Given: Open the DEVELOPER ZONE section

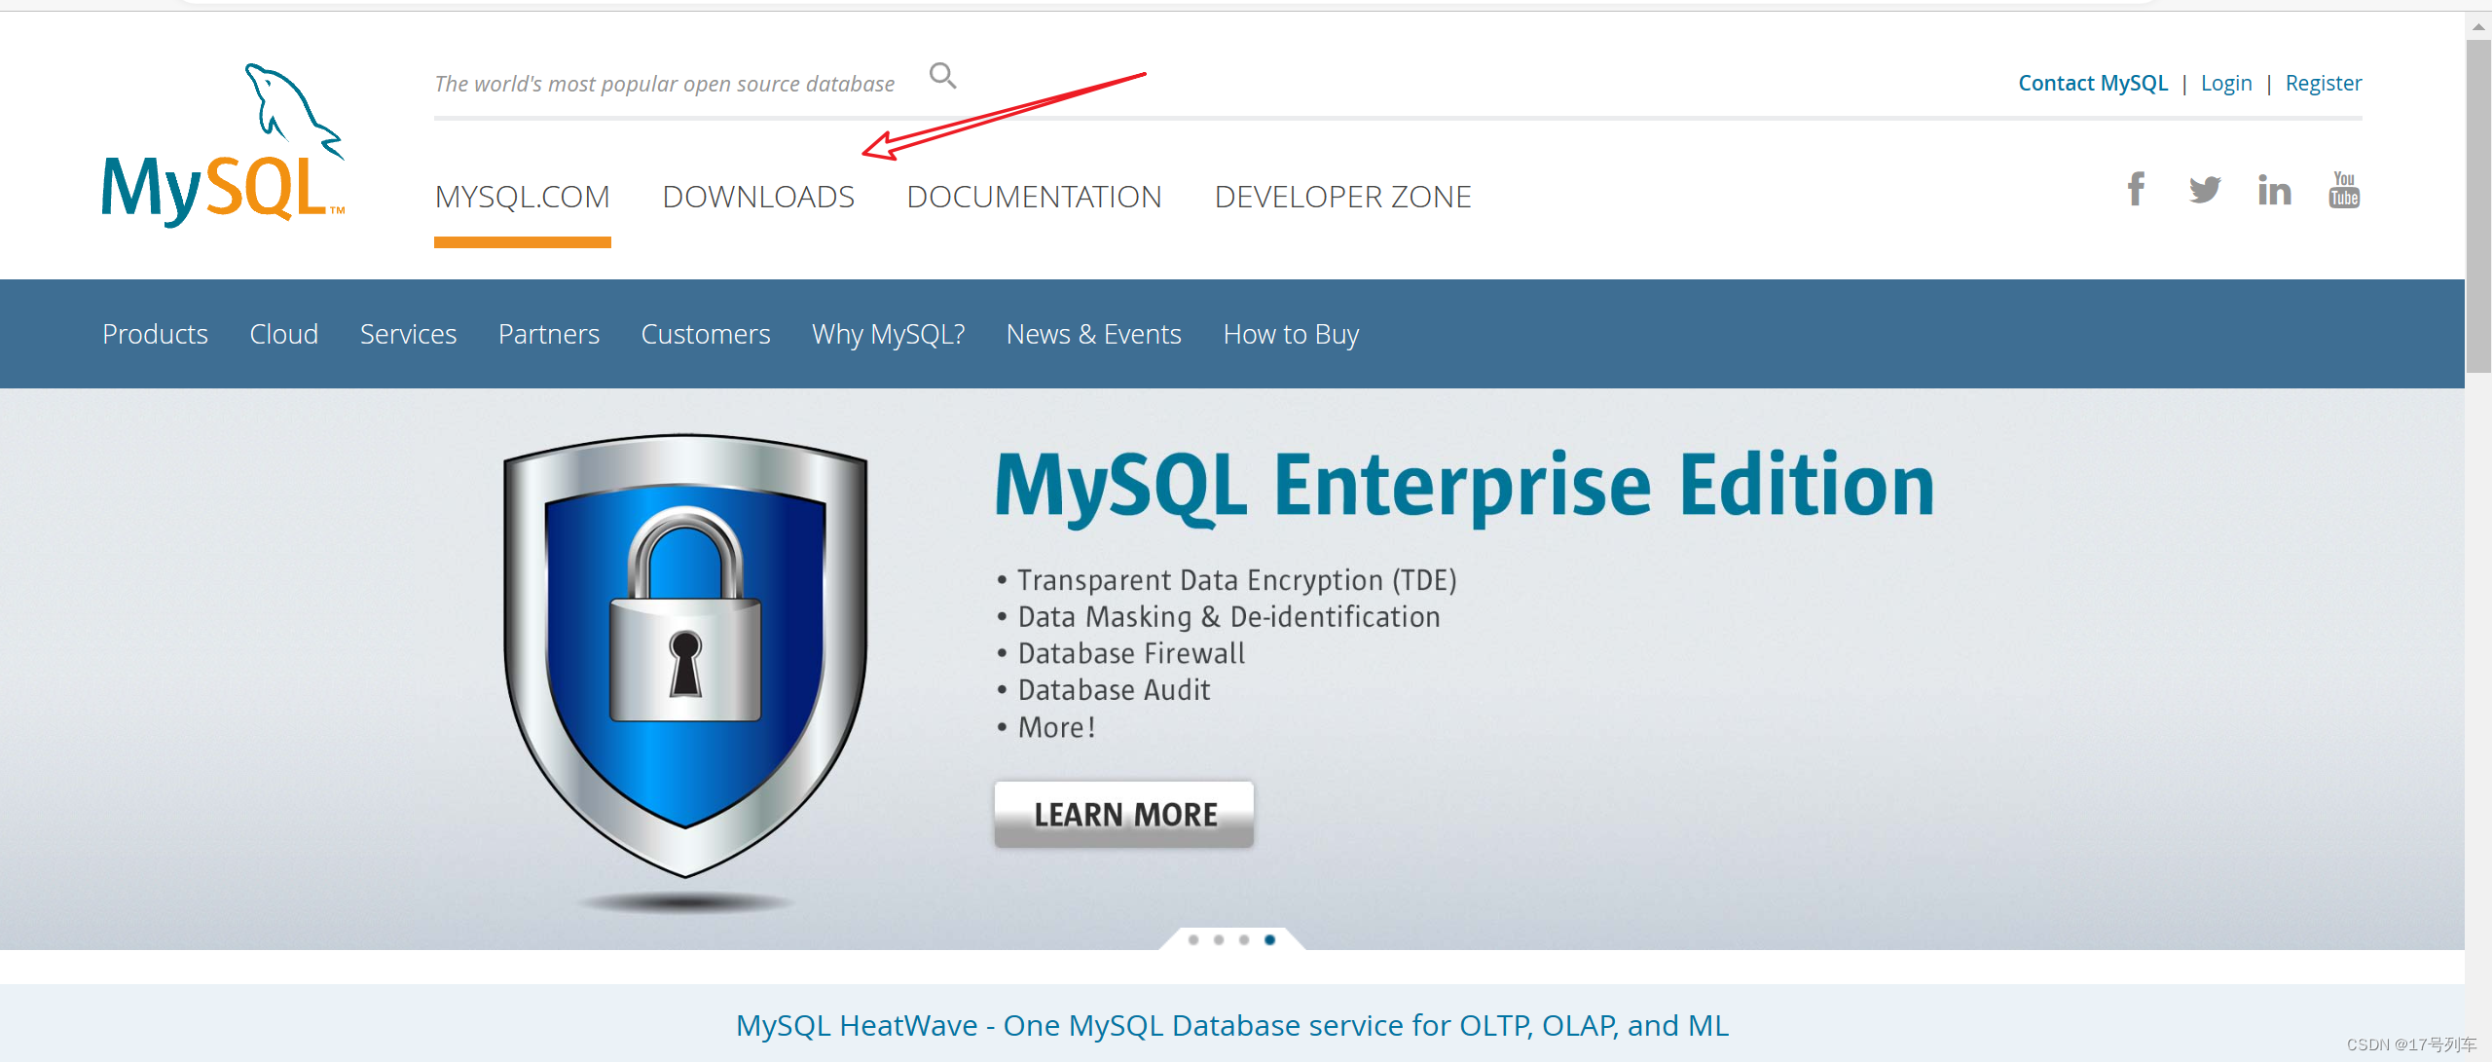Looking at the screenshot, I should coord(1343,196).
